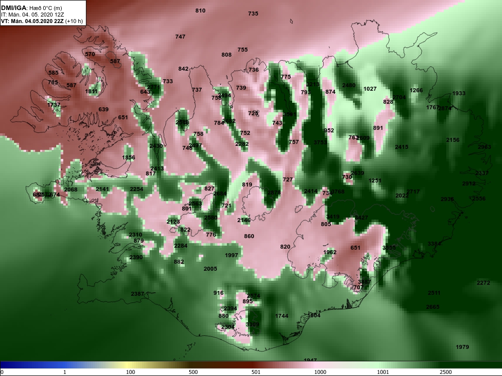502x376 pixels.
Task: Click the legend label '1000'
Action: click(x=320, y=372)
